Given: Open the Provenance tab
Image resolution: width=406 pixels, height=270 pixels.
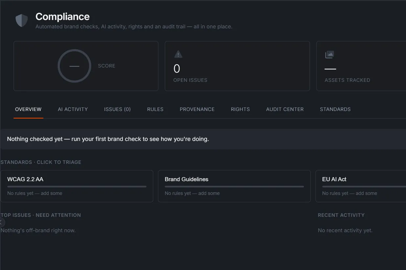Looking at the screenshot, I should coord(197,109).
